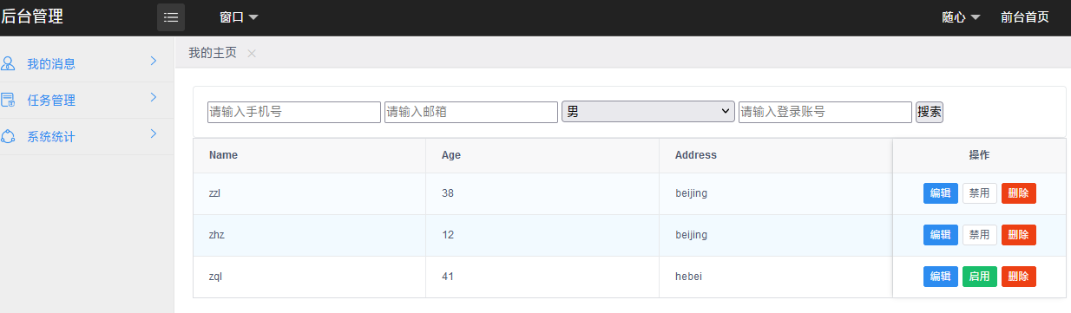Expand the 任务管理 chevron arrow
Viewport: 1071px width, 313px height.
point(153,98)
